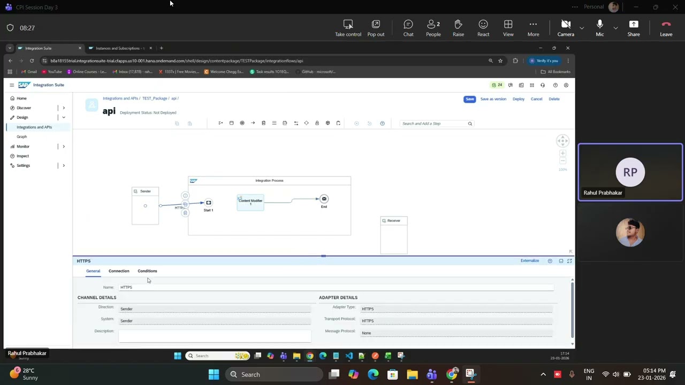Zoom in on the canvas
This screenshot has height=385, width=685.
(562, 153)
